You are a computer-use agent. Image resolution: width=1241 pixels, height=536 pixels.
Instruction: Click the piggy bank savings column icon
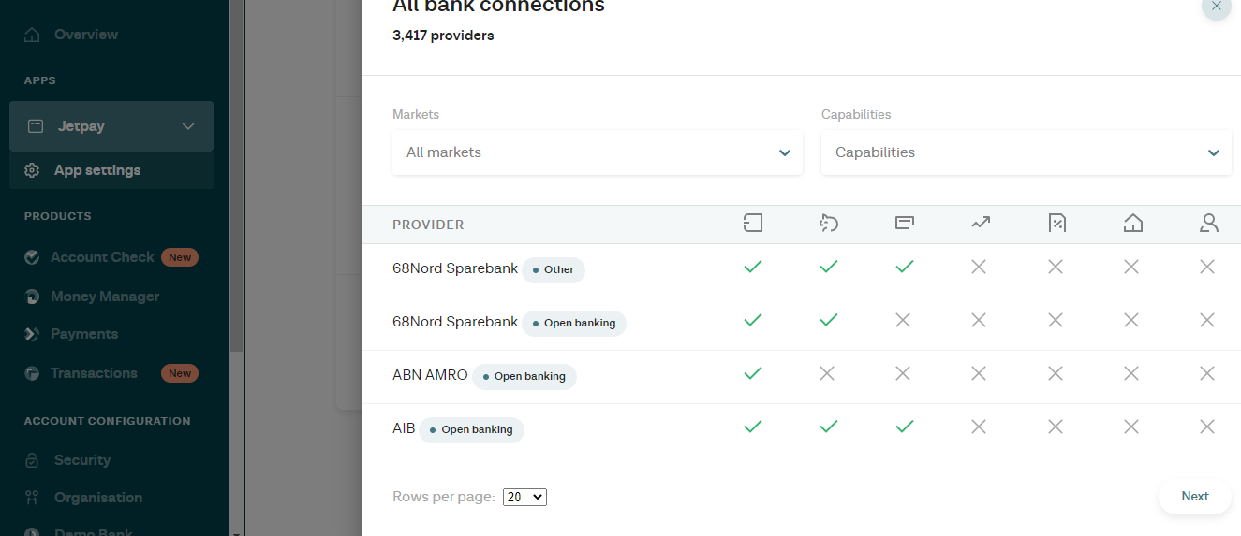[828, 223]
